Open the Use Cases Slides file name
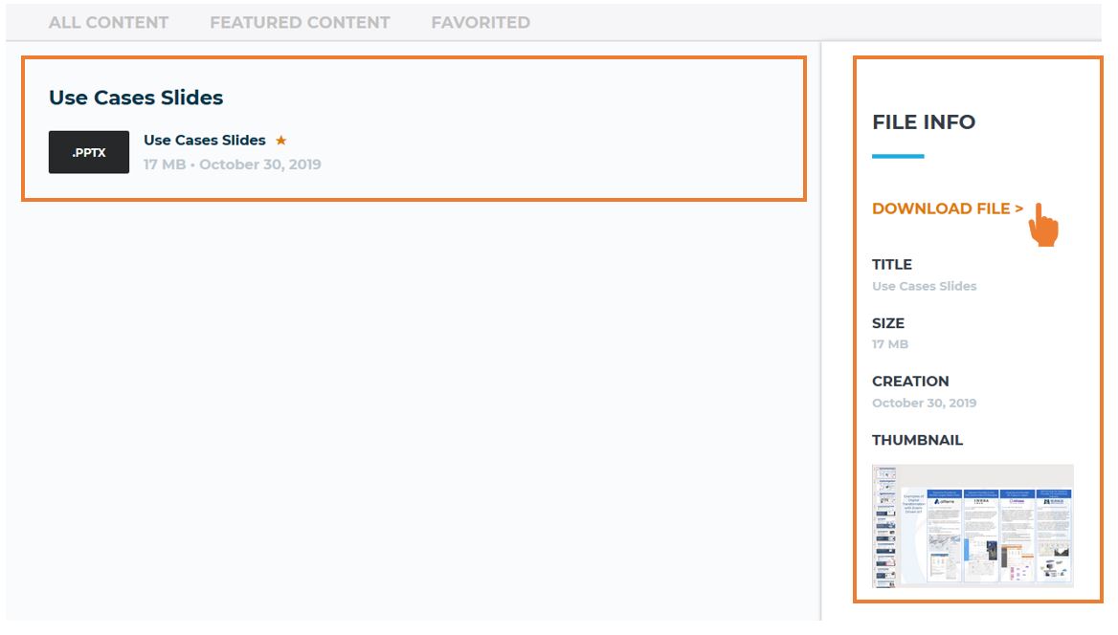This screenshot has width=1118, height=635. 205,141
